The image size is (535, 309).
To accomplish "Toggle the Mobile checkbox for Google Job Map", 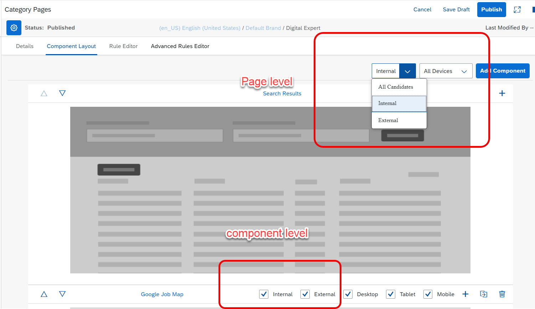I will coord(428,294).
